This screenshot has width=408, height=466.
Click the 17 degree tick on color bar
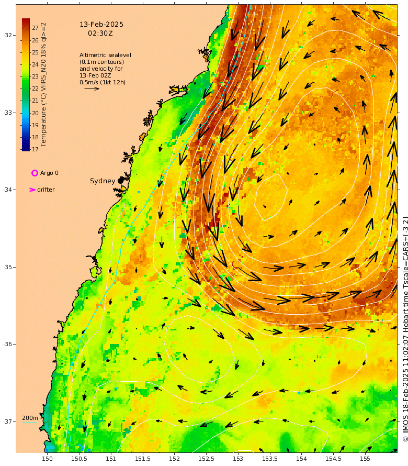[x=36, y=149]
